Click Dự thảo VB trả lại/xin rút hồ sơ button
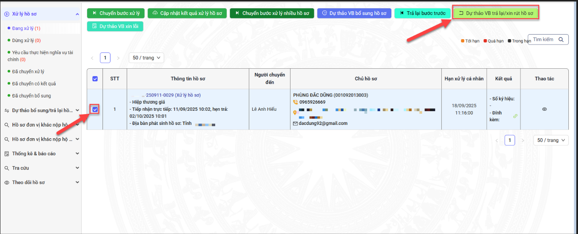The width and height of the screenshot is (578, 234). coord(496,13)
